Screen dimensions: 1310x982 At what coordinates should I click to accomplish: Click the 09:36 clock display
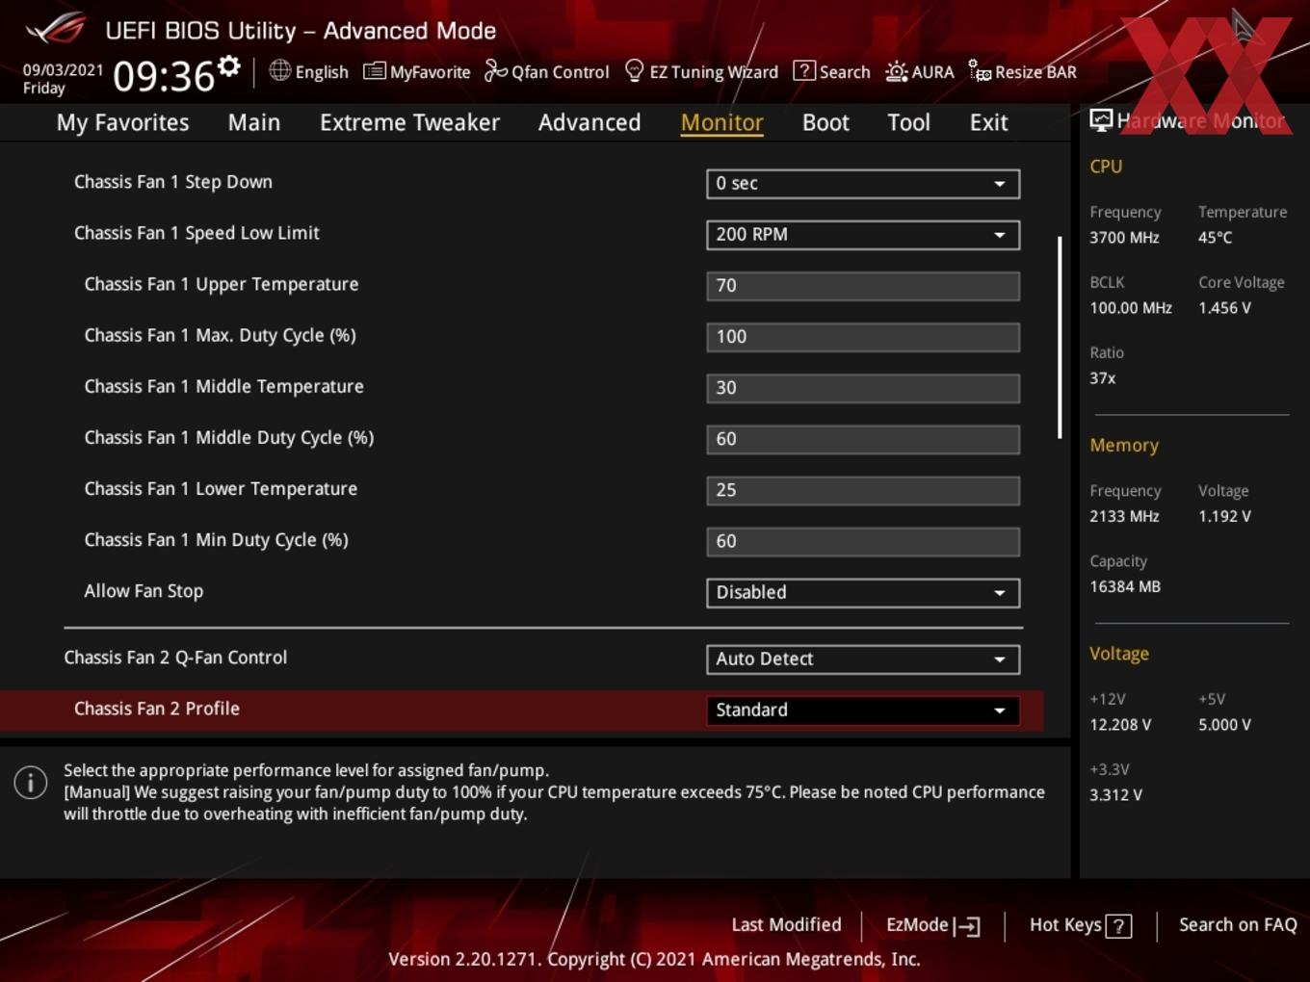(x=164, y=75)
